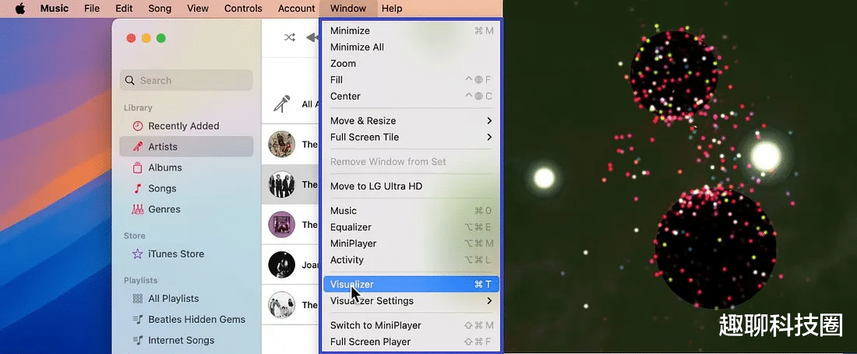Select Artists in the sidebar

point(186,147)
